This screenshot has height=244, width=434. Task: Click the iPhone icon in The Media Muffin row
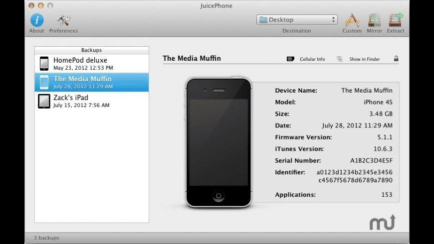[x=44, y=82]
